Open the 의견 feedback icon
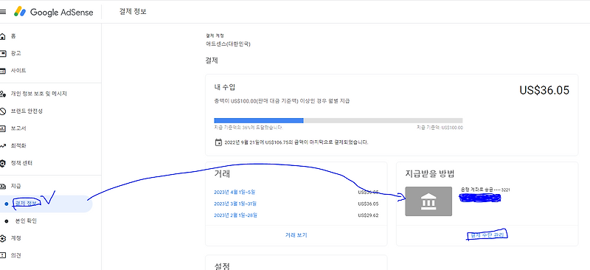This screenshot has width=590, height=270. 3,256
